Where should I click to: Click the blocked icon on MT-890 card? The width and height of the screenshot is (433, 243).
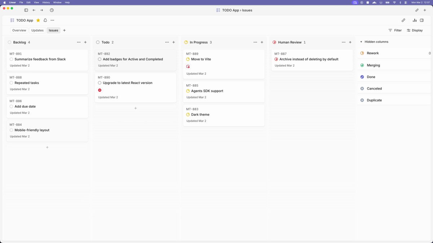tap(100, 90)
